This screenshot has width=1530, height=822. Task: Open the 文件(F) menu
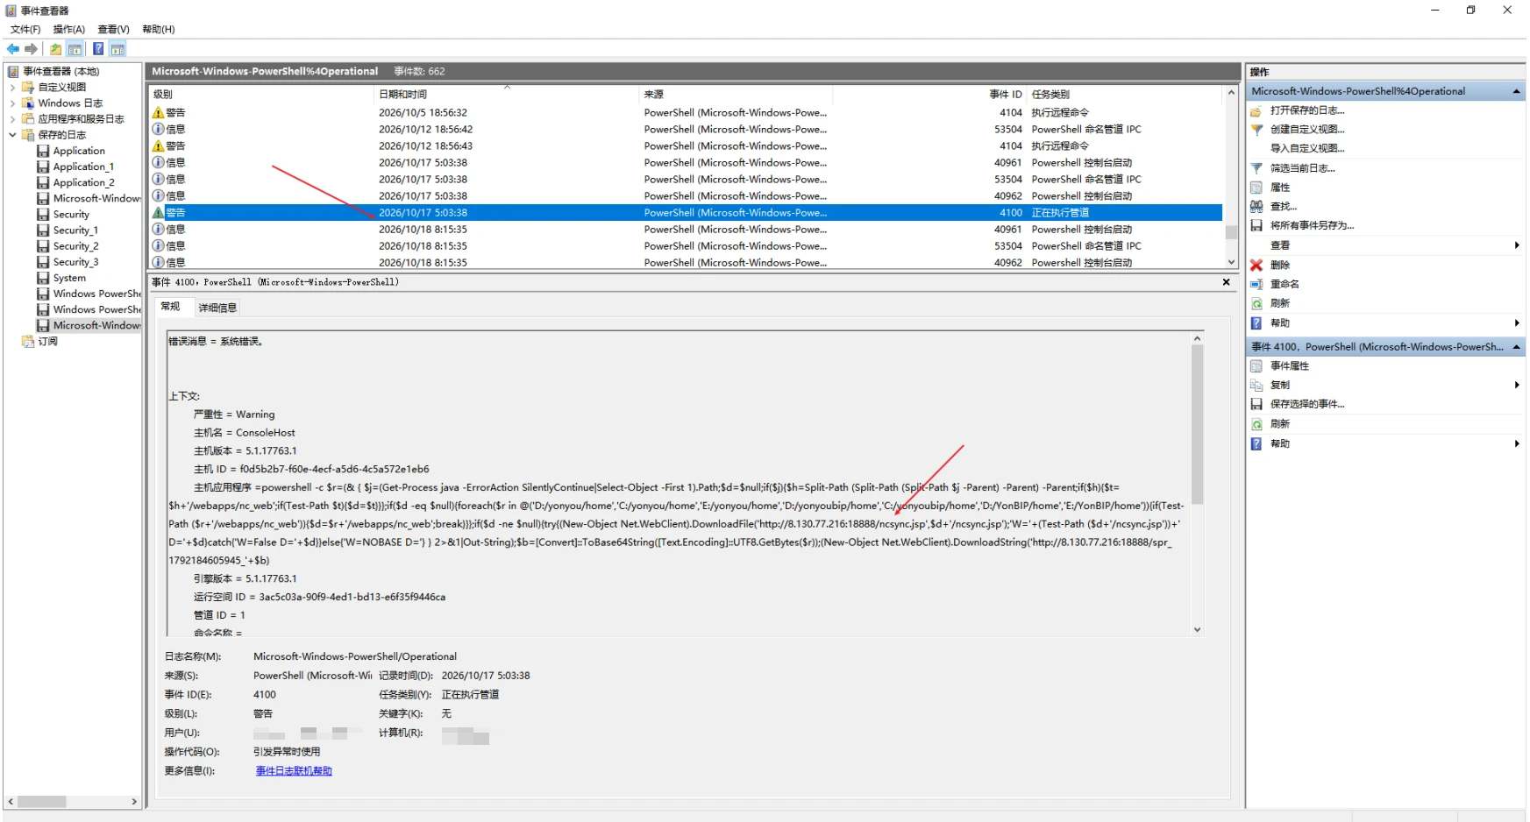25,29
